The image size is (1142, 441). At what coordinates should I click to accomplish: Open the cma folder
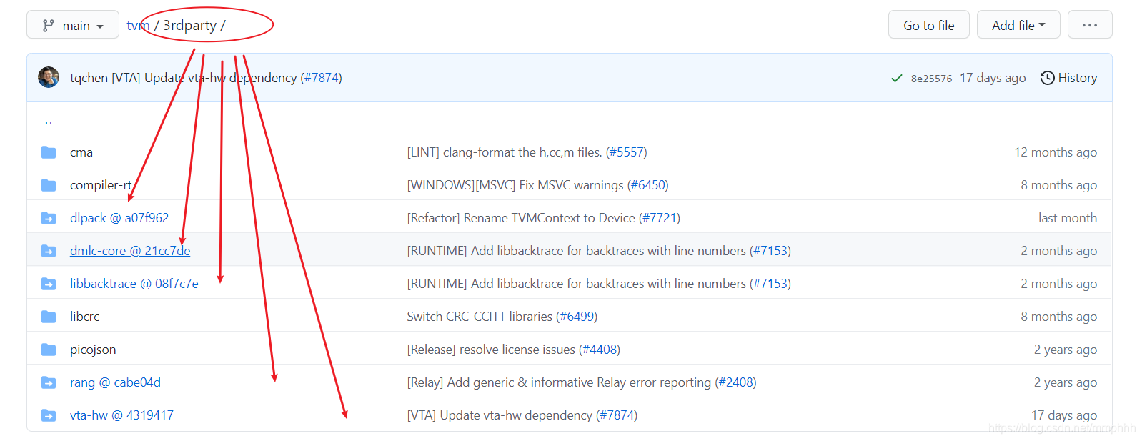pyautogui.click(x=81, y=152)
